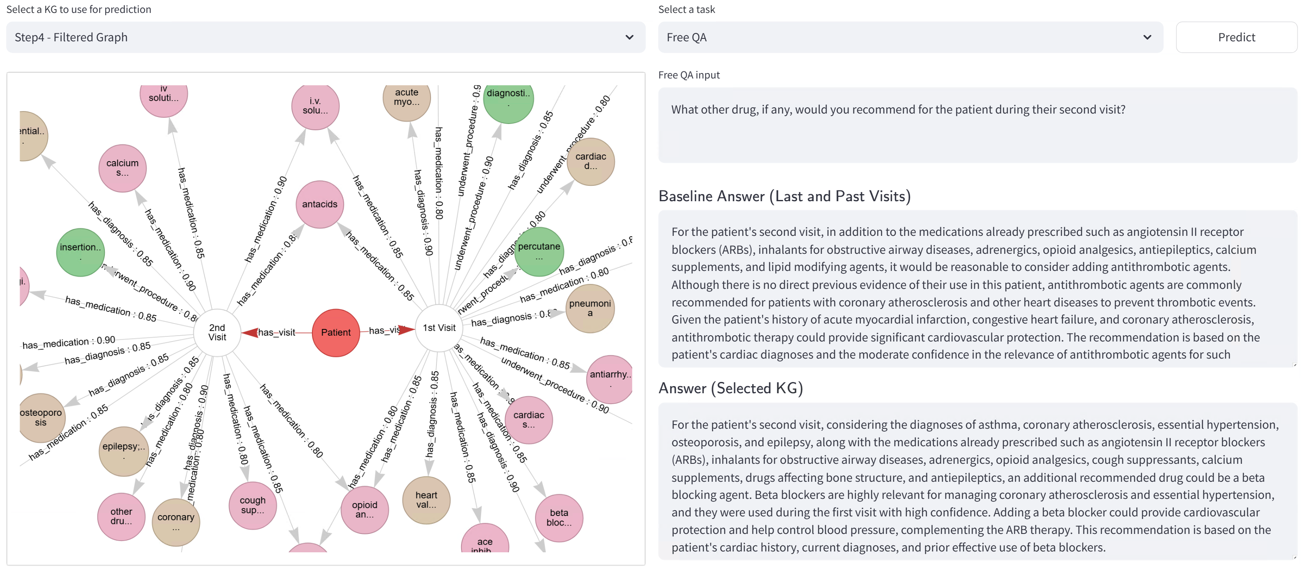Image resolution: width=1308 pixels, height=569 pixels.
Task: Select the green percutane procedure node
Action: tap(539, 251)
